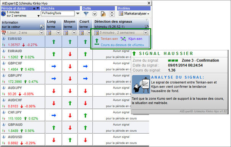Image resolution: width=231 pixels, height=147 pixels.
Task: Click Aucun signal text in GBP/AUD row
Action: point(121,124)
